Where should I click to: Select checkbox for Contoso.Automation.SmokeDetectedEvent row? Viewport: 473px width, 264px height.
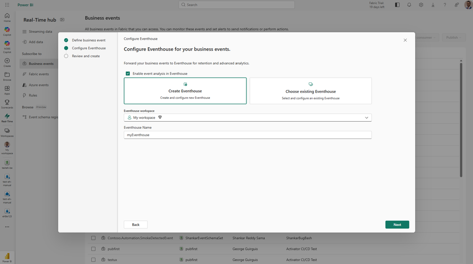[93, 238]
